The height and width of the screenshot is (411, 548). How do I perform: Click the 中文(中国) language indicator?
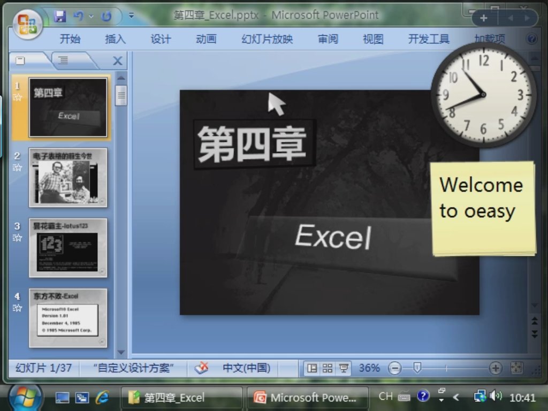pyautogui.click(x=247, y=368)
